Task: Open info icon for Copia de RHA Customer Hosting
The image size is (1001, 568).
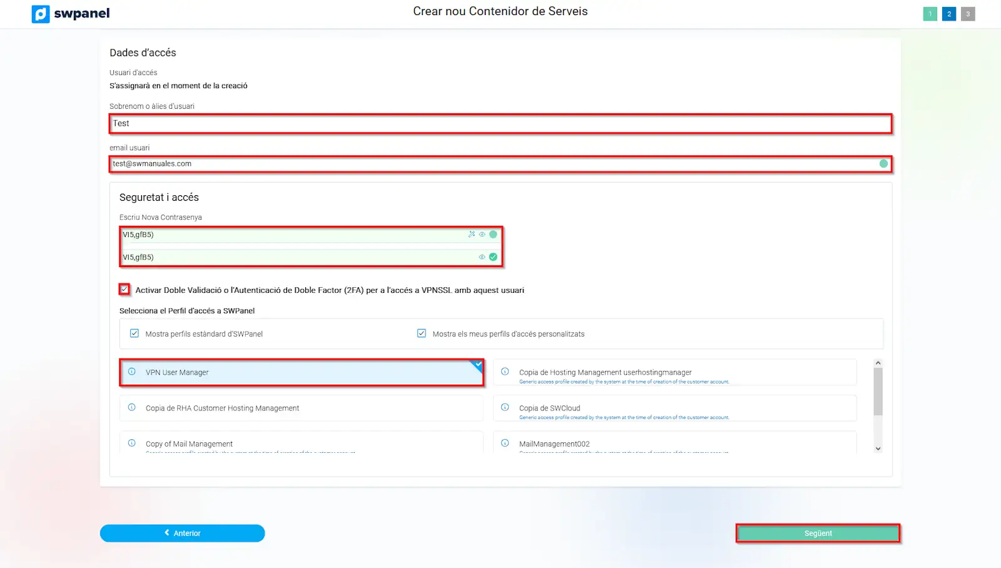Action: 132,407
